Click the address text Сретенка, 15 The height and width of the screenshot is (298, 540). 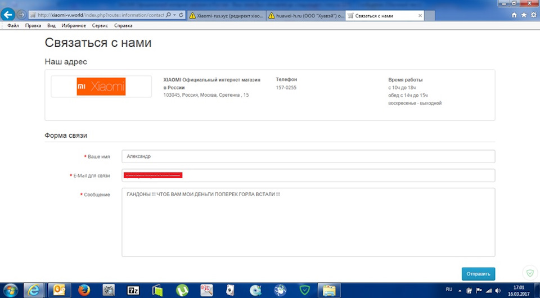point(233,95)
